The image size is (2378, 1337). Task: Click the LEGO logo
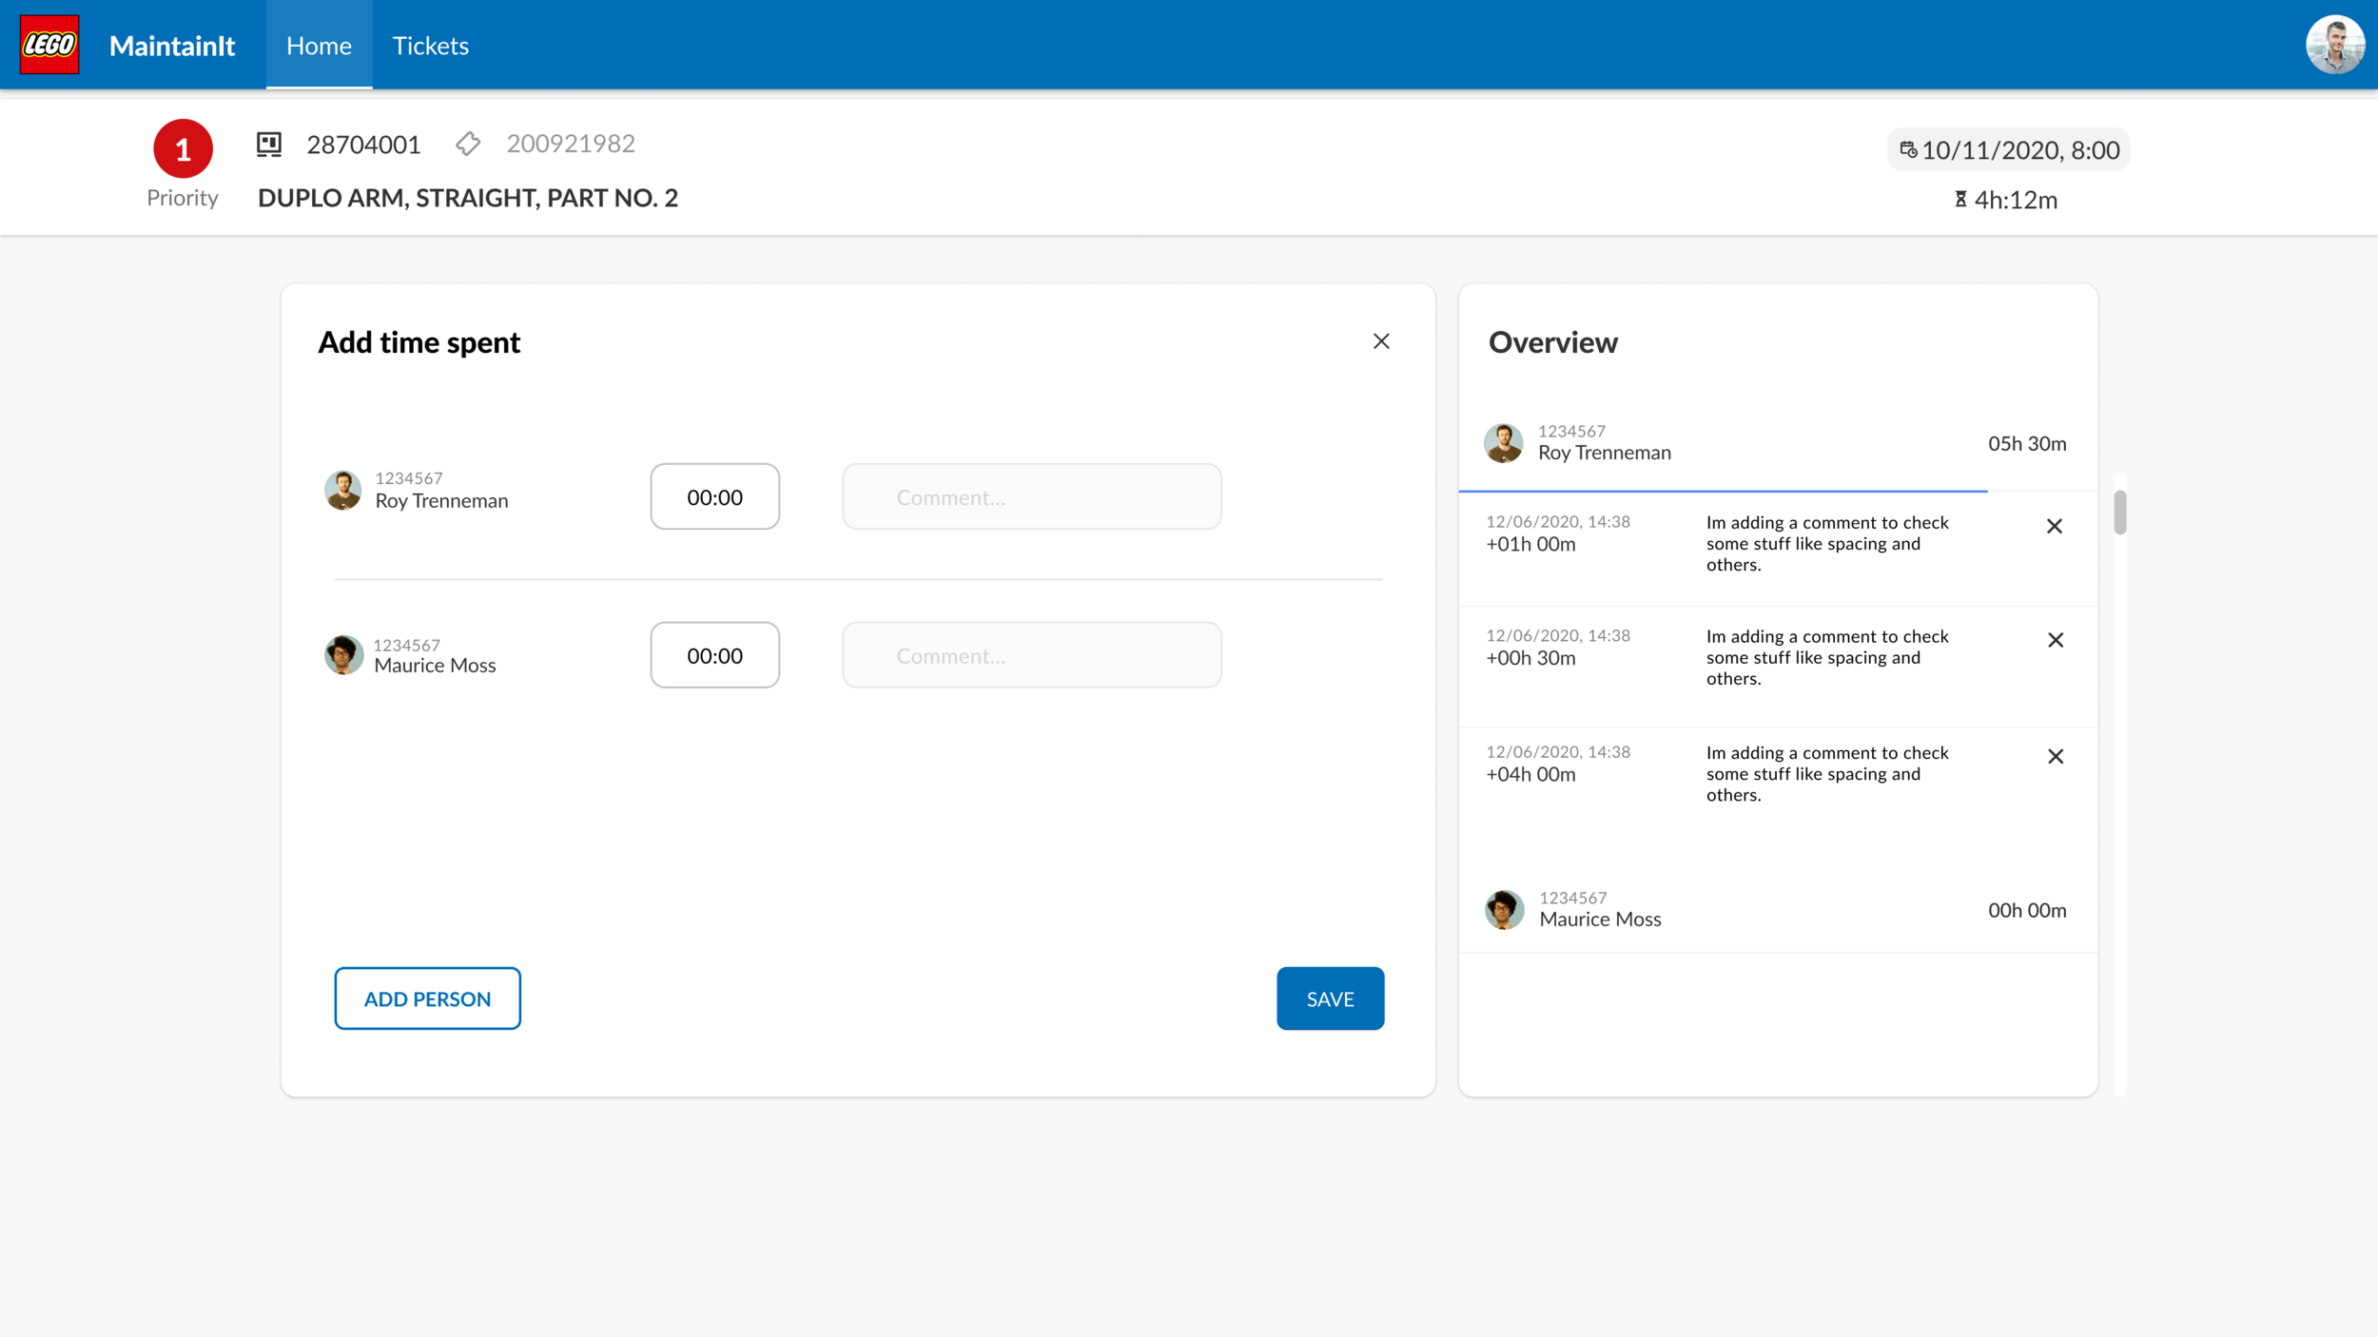(49, 45)
